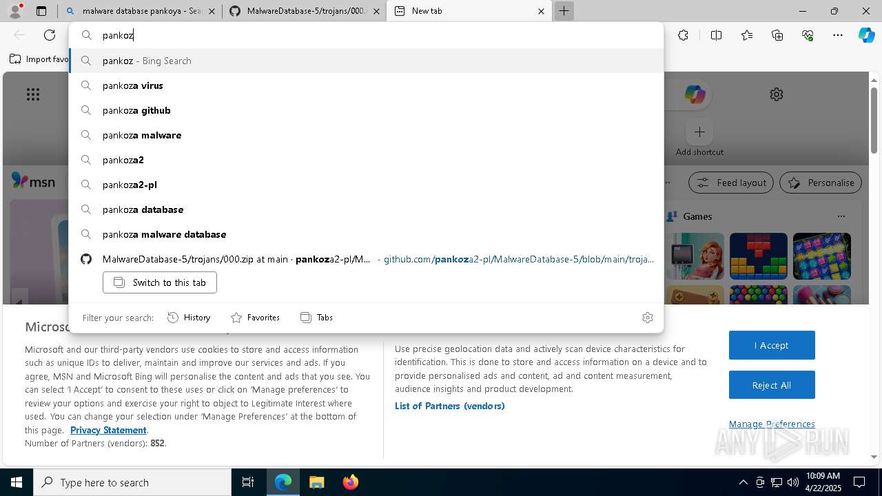Select the pankoza virus suggestion
The width and height of the screenshot is (882, 496).
pyautogui.click(x=366, y=85)
